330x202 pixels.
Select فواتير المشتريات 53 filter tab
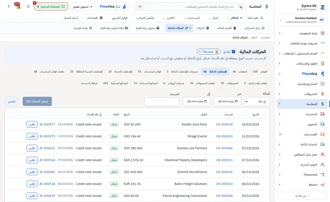tap(150, 71)
